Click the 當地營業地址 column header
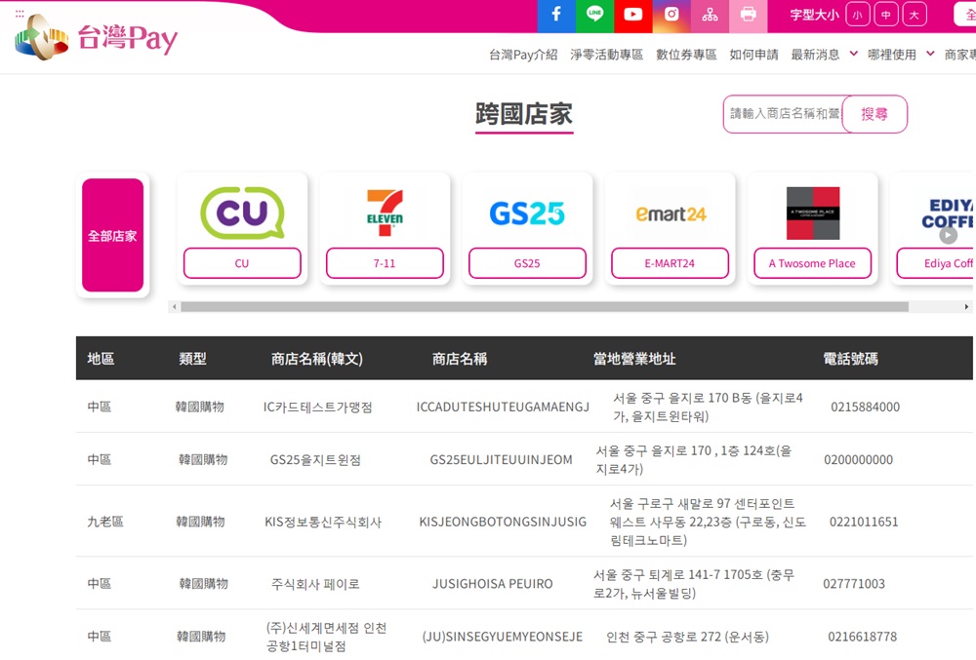 point(634,359)
